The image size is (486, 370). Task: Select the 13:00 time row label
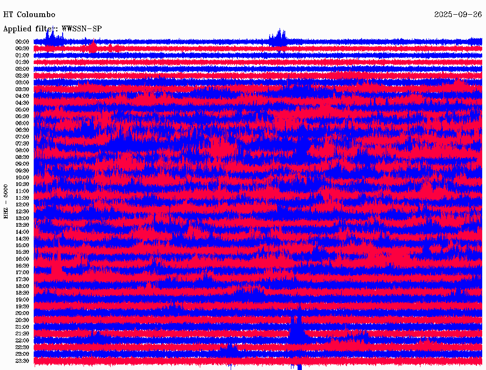tap(22, 218)
